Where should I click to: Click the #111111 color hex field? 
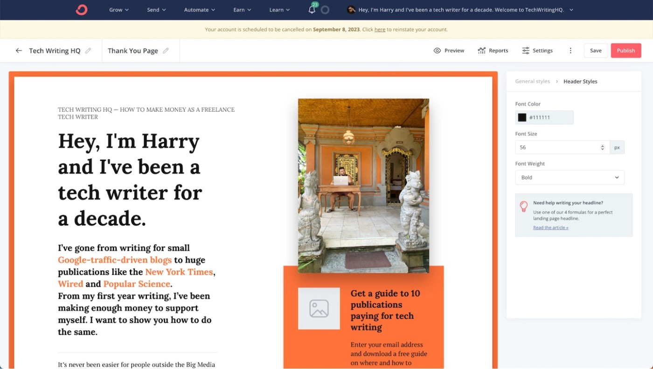point(544,117)
